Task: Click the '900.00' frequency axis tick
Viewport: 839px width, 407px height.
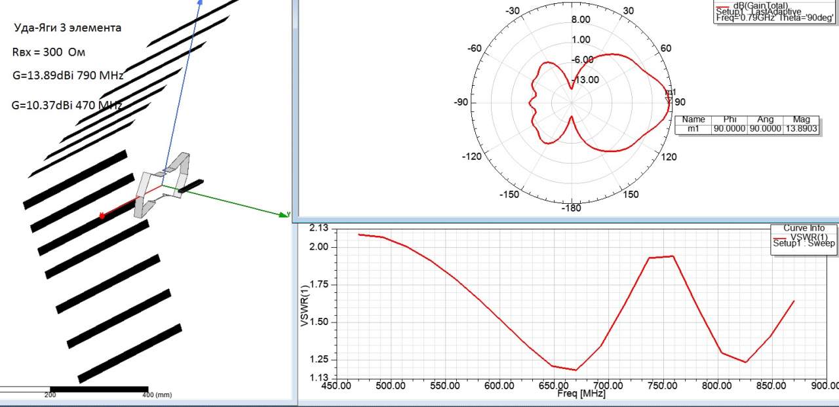Action: 826,386
